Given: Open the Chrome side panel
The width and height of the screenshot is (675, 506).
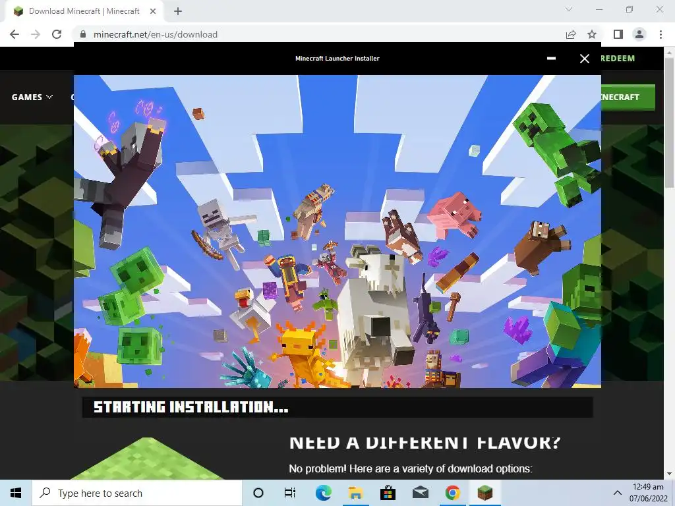Looking at the screenshot, I should coord(618,34).
